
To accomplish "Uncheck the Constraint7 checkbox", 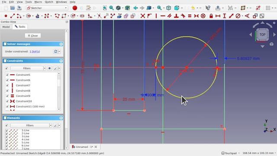I will point(7,85).
